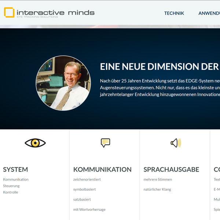
Task: Open the mit Wortvorhersage link
Action: pyautogui.click(x=89, y=209)
